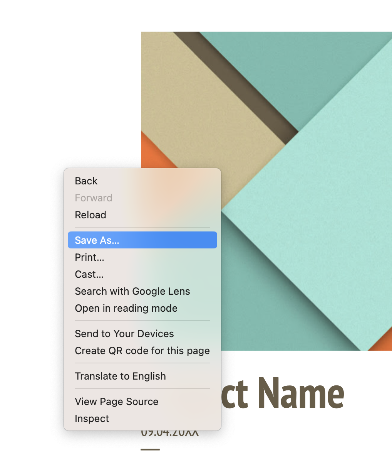Image resolution: width=392 pixels, height=466 pixels.
Task: Send this page to your devices
Action: click(x=124, y=334)
